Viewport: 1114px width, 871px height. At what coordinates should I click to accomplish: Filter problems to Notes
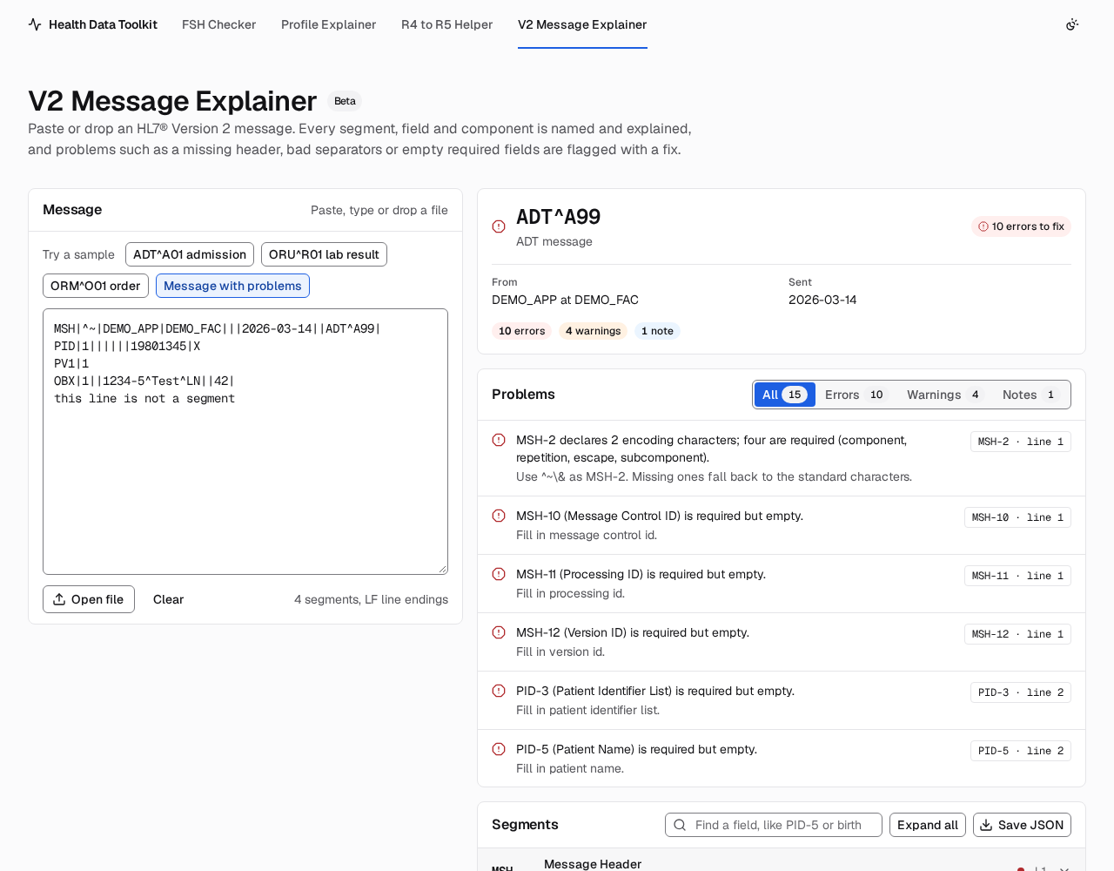coord(1030,395)
